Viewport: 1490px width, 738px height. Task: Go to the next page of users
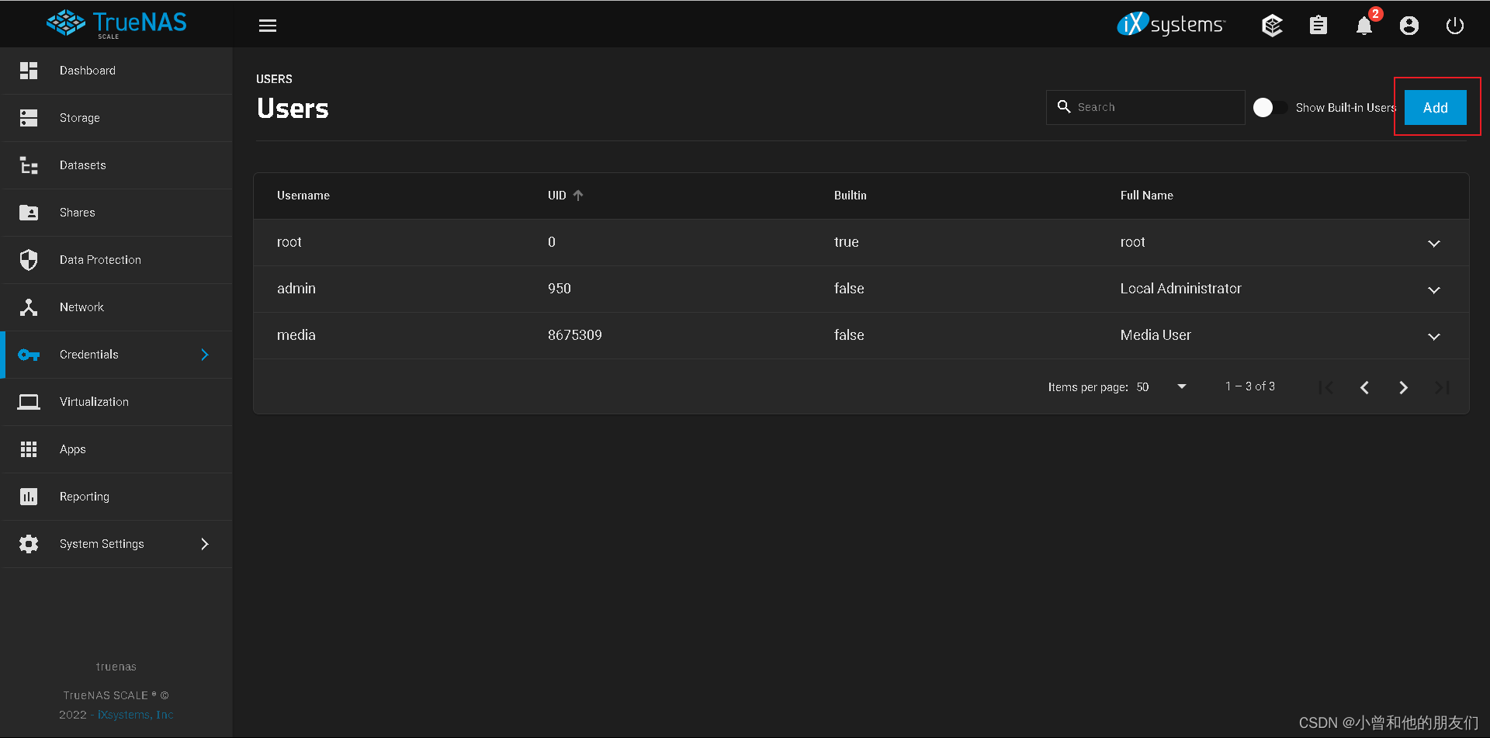pos(1403,387)
